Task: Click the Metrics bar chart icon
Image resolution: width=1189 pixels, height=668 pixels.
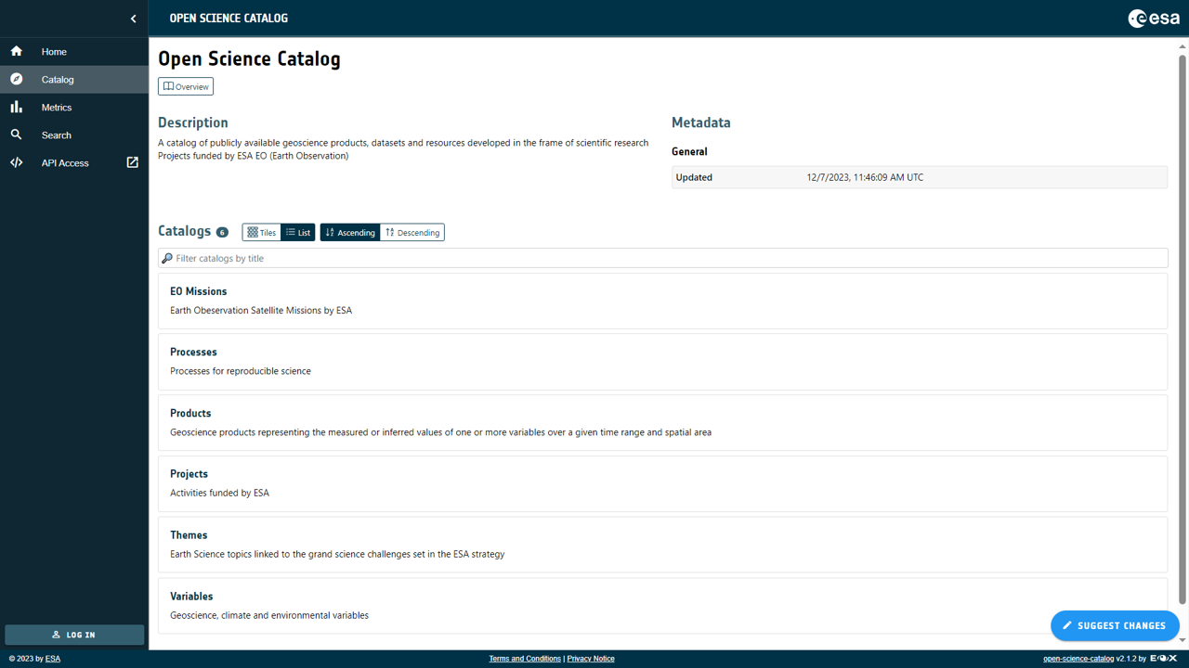Action: pos(17,108)
